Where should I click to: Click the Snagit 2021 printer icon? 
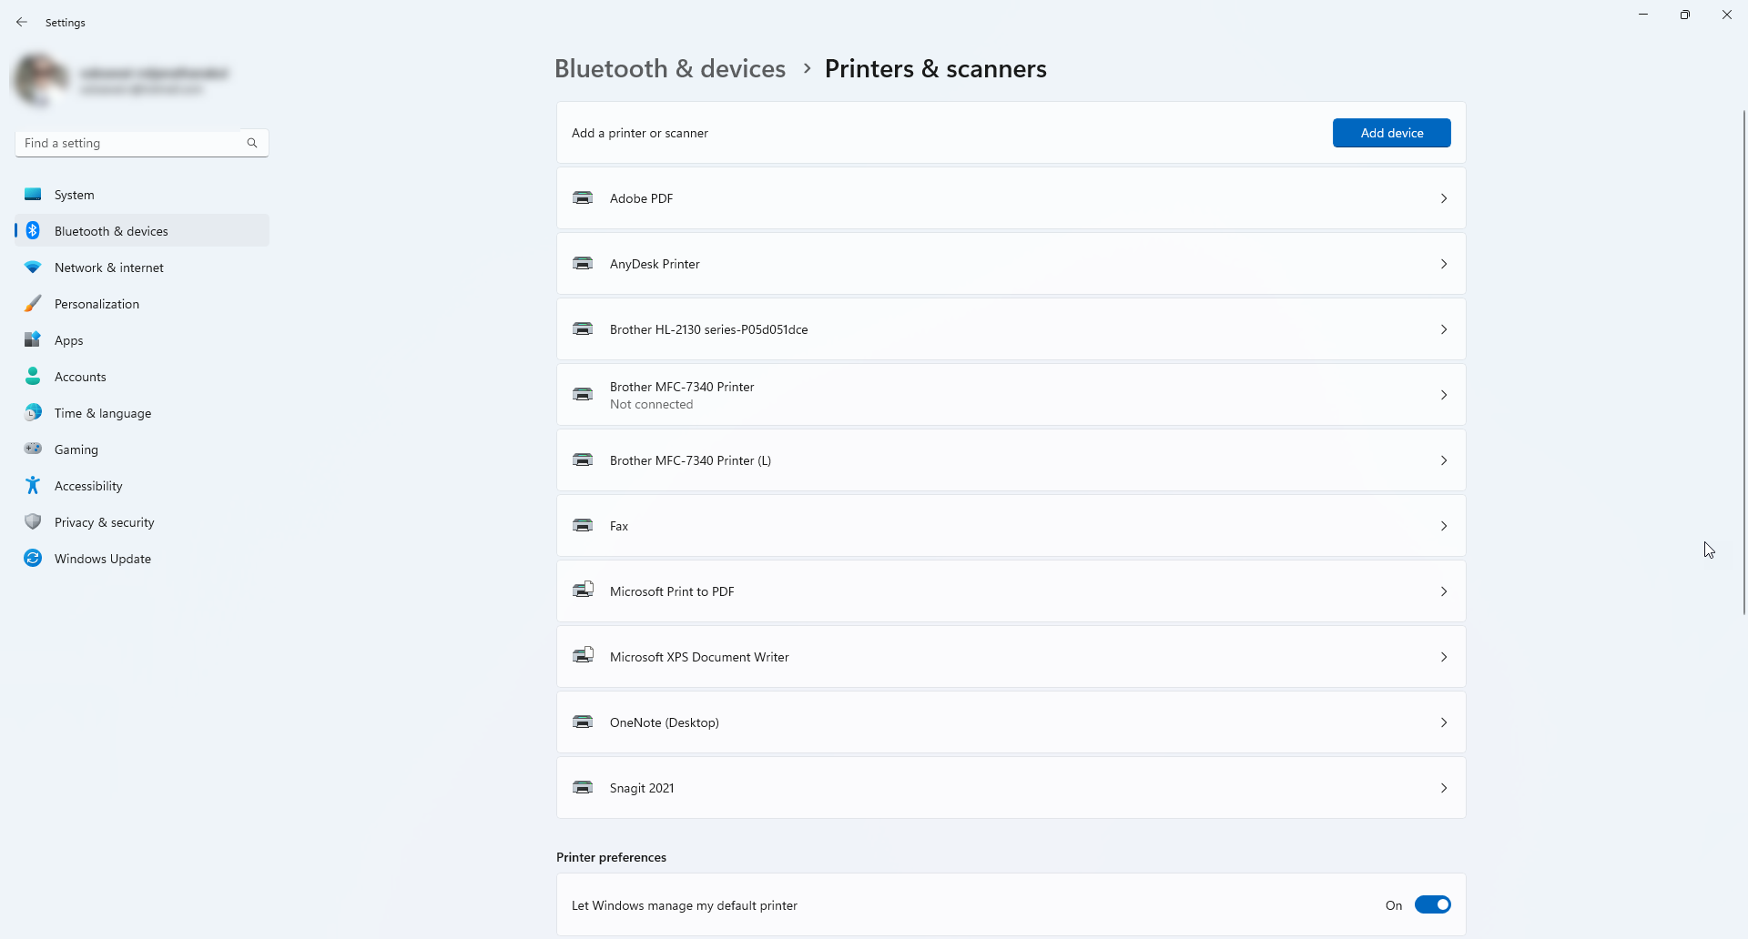pos(583,787)
